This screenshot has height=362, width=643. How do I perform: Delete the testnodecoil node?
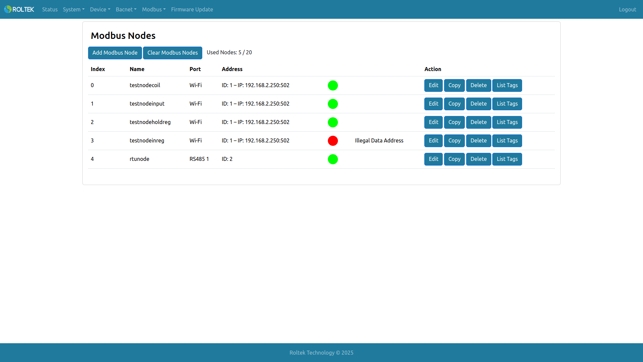[479, 85]
